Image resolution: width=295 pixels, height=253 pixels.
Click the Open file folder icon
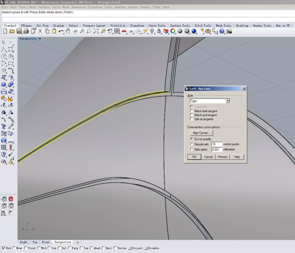click(12, 31)
